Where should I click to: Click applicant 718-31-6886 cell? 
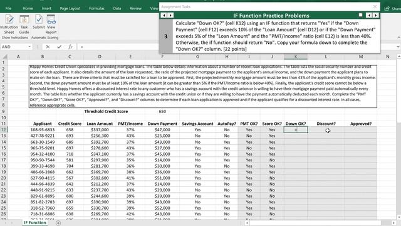pos(43,213)
